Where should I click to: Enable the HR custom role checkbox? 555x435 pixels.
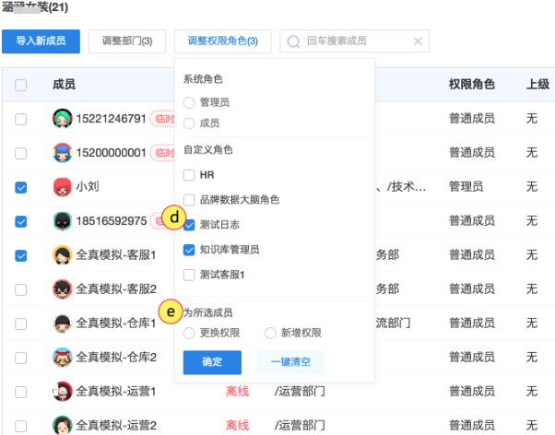[190, 174]
